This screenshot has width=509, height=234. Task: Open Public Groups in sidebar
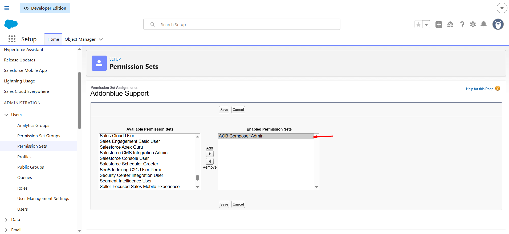click(x=31, y=167)
